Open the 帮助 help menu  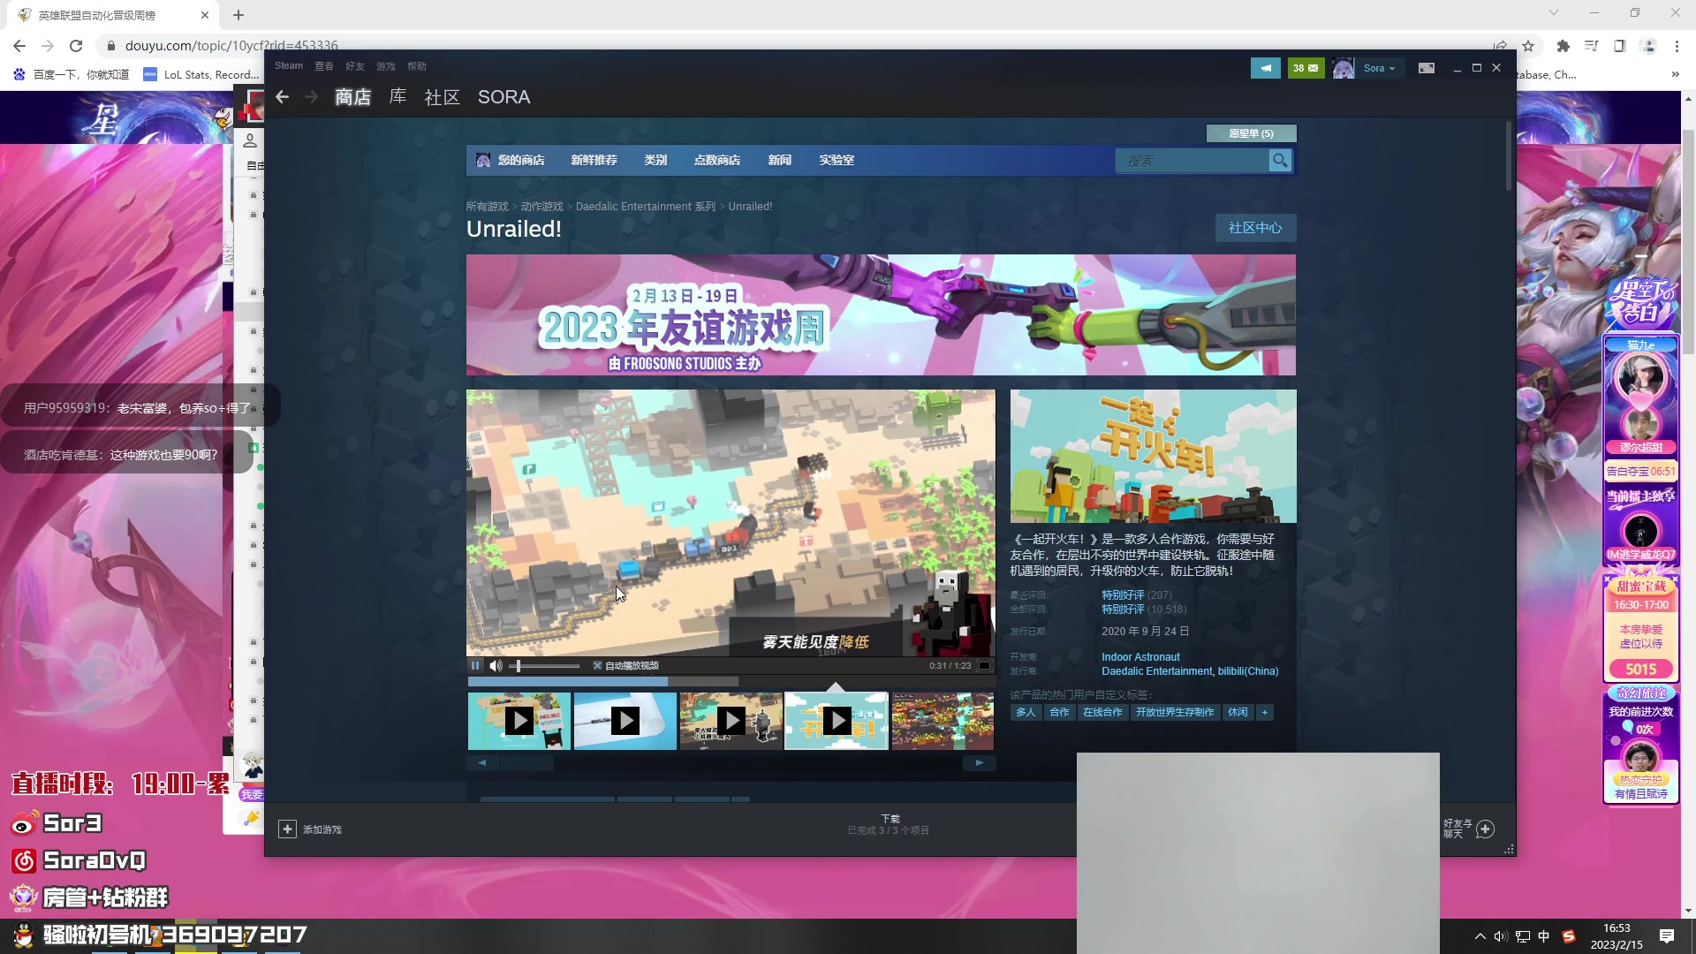(417, 66)
